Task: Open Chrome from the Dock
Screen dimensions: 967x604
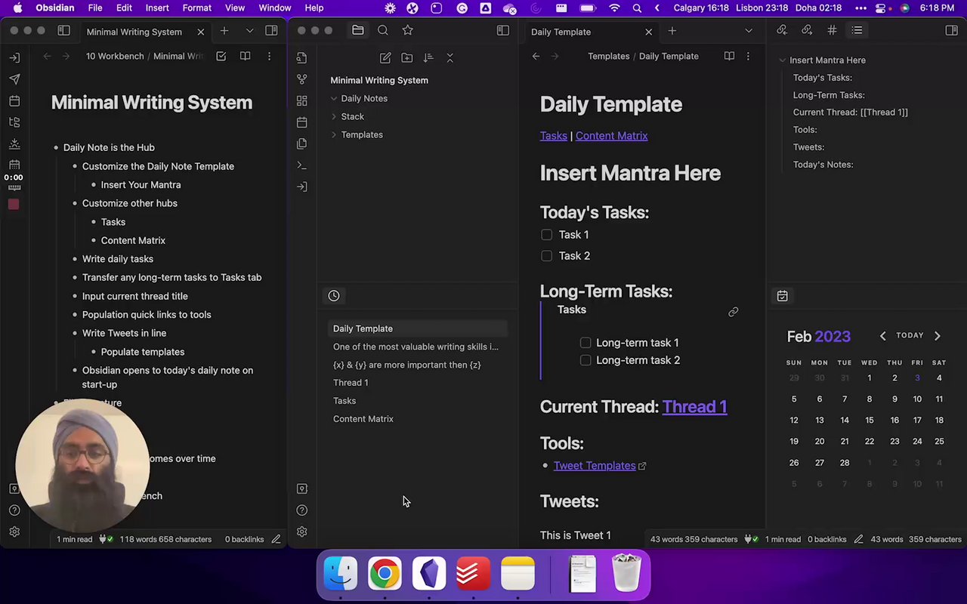Action: [385, 575]
